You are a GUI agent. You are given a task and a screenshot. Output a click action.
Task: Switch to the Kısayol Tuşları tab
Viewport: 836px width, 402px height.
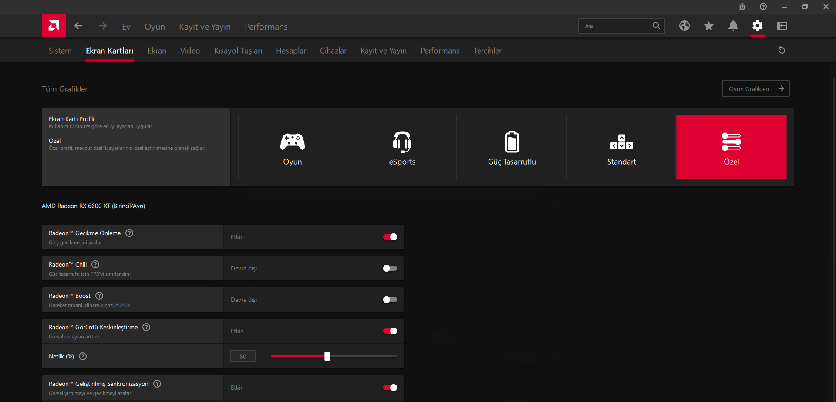pos(238,51)
